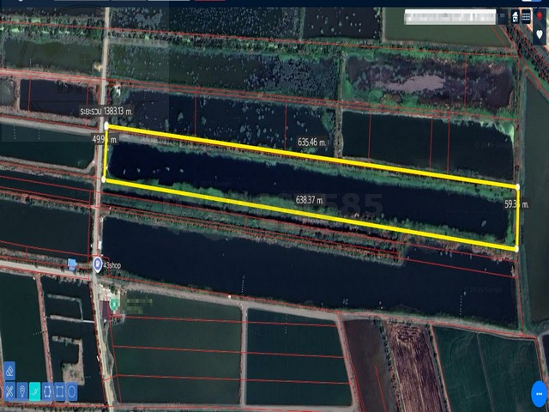This screenshot has height=412, width=549.
Task: Toggle the highlighted teal line-drawing tool
Action: click(x=34, y=392)
